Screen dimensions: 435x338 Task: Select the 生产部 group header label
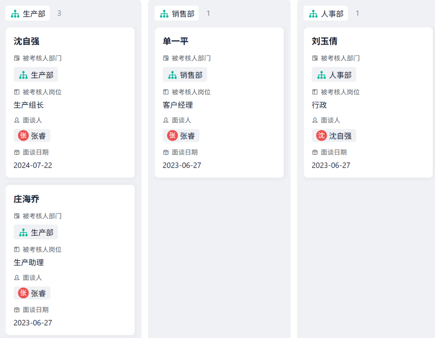pos(34,14)
